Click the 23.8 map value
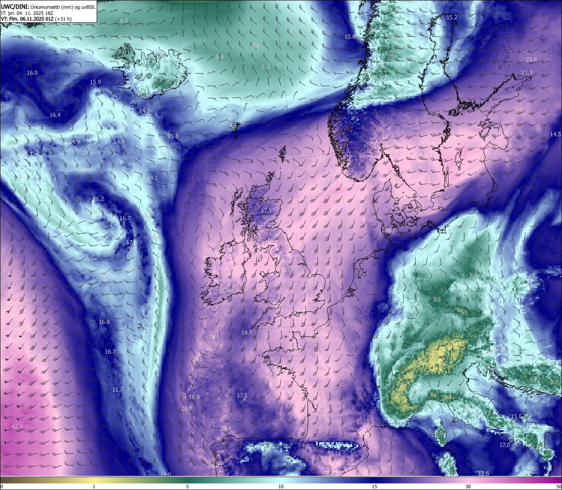 click(531, 60)
